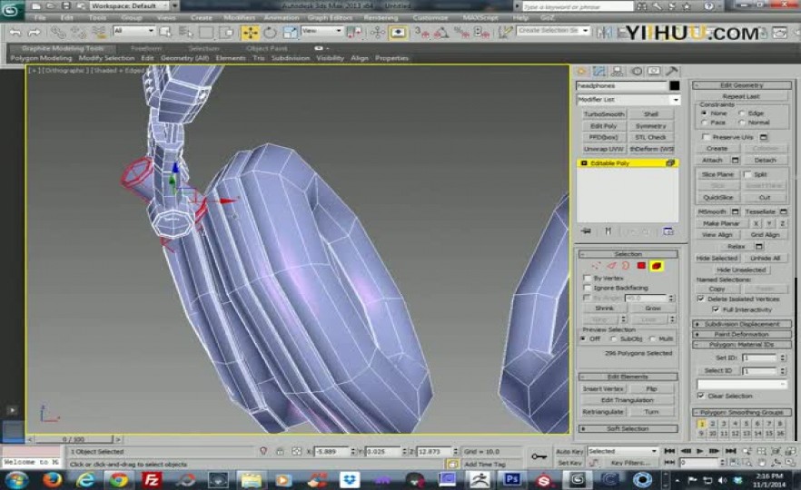Screen dimensions: 801x490
Task: Open the Modify command panel tab
Action: [x=599, y=72]
